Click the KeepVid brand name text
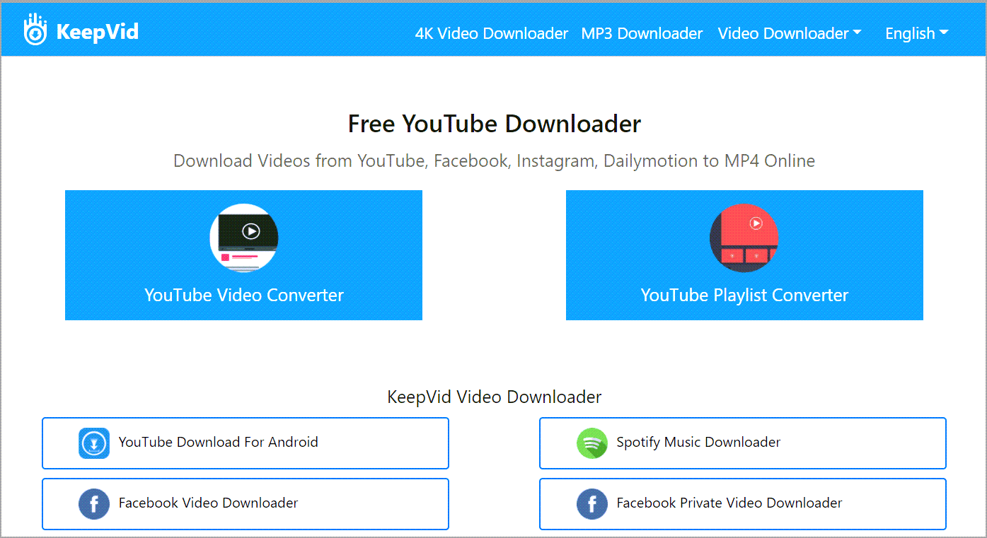Viewport: 987px width, 538px height. coord(97,32)
